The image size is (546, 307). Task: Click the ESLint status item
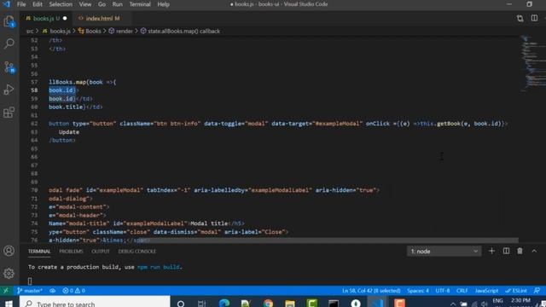(x=516, y=291)
